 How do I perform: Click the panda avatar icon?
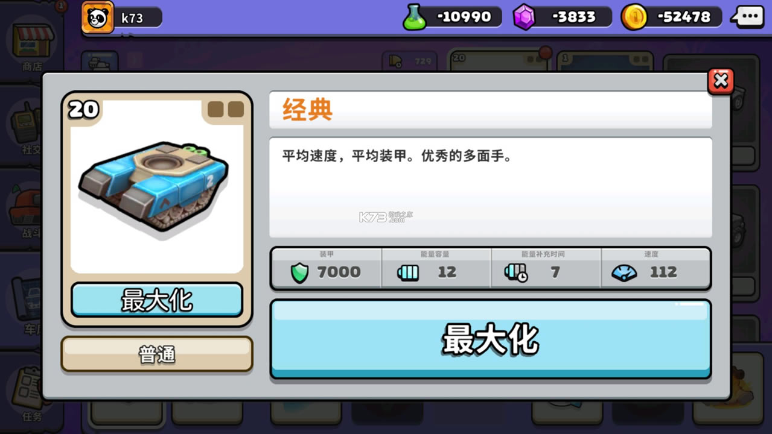pyautogui.click(x=98, y=17)
